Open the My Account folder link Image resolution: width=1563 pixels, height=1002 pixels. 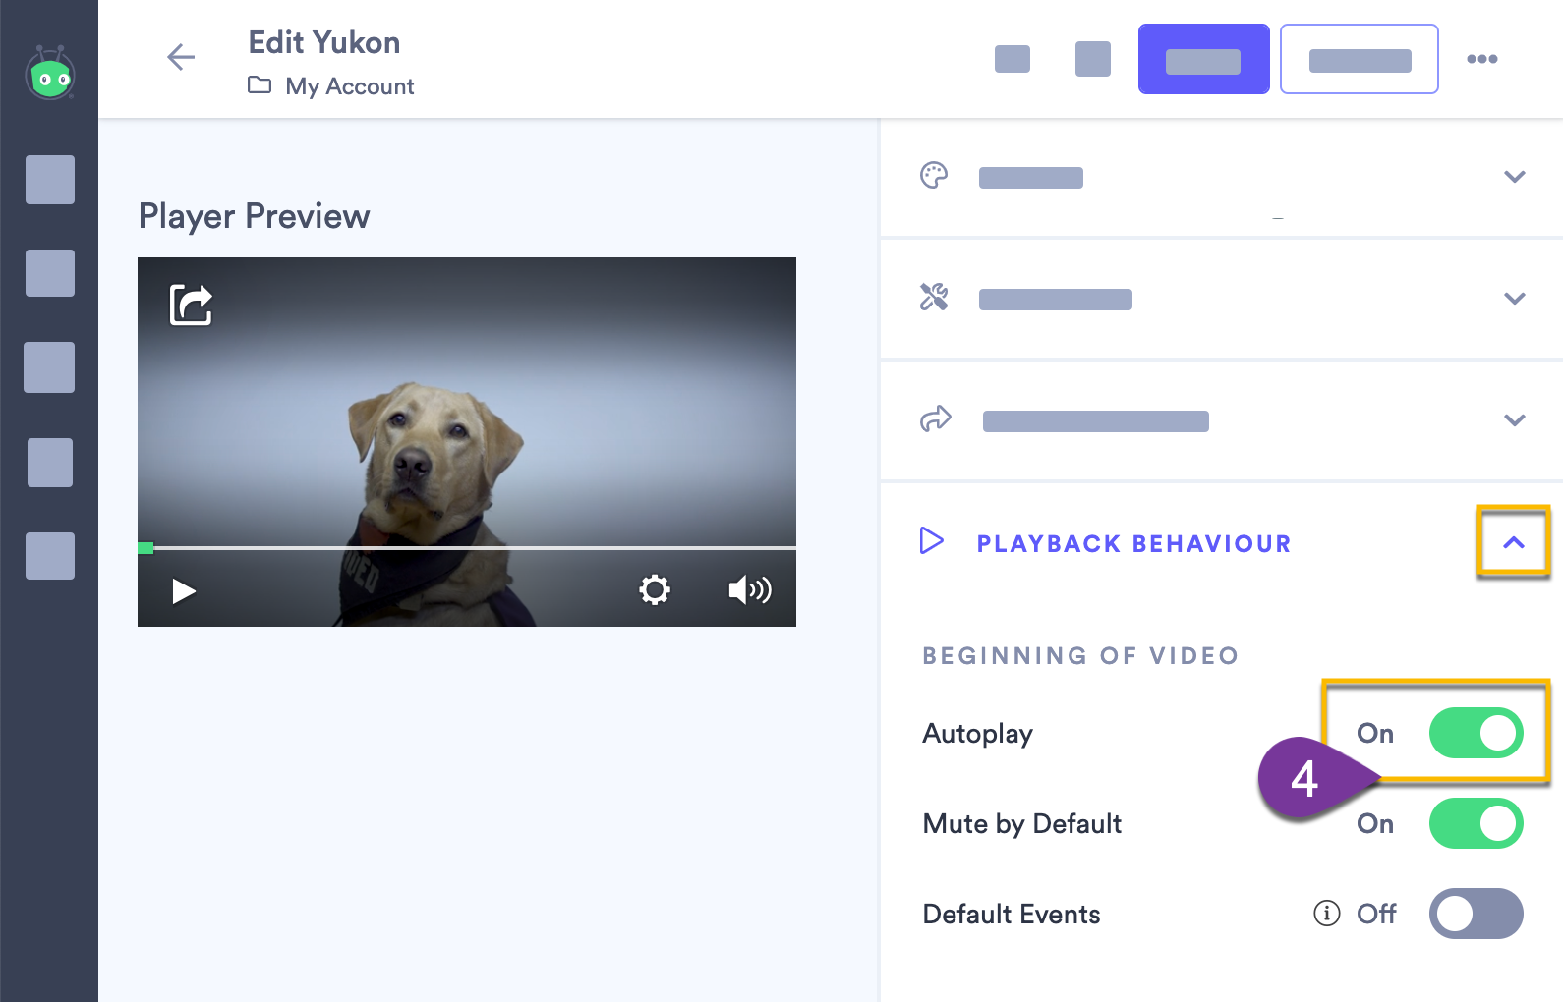pyautogui.click(x=349, y=86)
